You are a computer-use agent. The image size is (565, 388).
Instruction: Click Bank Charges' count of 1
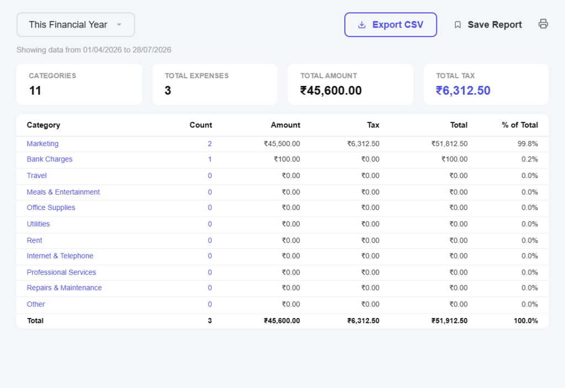(210, 159)
